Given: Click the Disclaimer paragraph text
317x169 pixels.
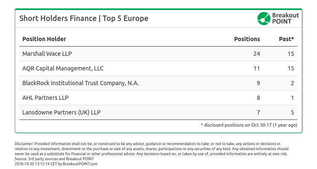Looking at the screenshot, I should point(152,149).
